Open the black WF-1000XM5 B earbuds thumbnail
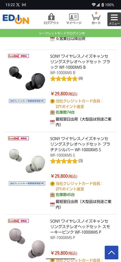The width and height of the screenshot is (121, 262). pyautogui.click(x=27, y=78)
